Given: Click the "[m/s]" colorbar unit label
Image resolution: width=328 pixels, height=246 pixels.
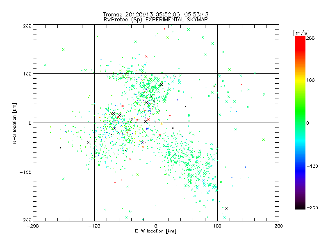Looking at the screenshot, I should [301, 33].
